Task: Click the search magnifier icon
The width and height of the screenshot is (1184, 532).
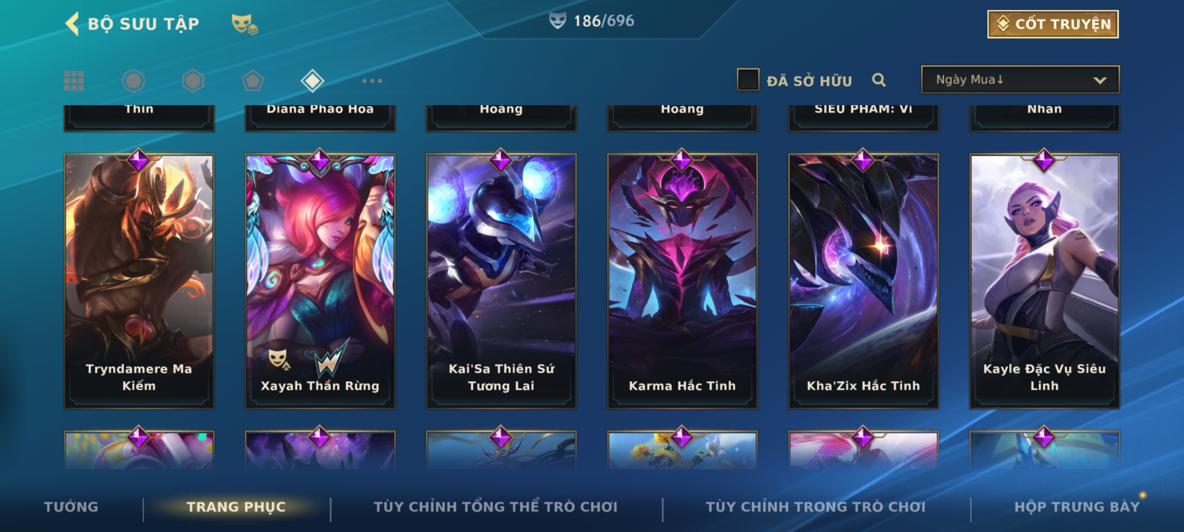Action: click(x=879, y=80)
